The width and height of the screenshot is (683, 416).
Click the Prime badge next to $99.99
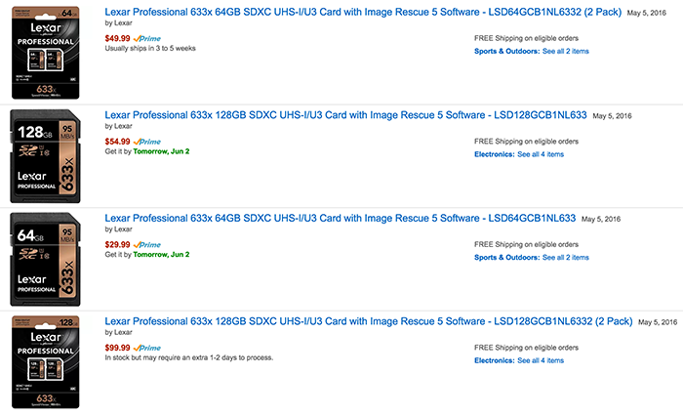(147, 348)
